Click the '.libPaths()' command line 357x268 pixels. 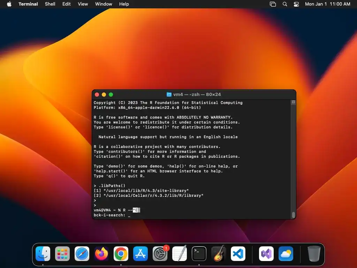[109, 186]
